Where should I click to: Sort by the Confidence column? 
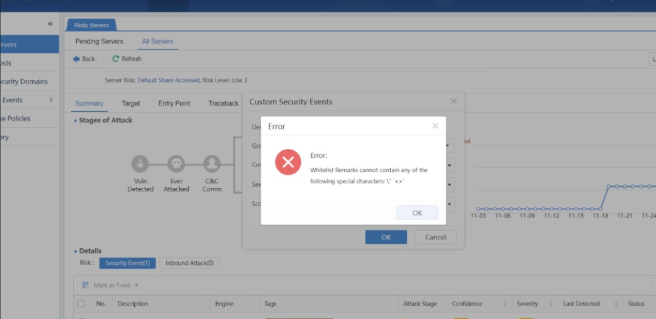505,304
